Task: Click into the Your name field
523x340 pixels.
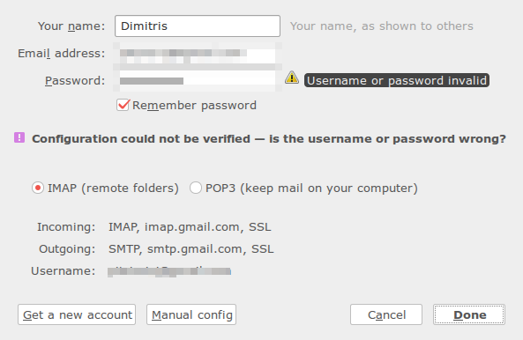Action: coord(198,26)
